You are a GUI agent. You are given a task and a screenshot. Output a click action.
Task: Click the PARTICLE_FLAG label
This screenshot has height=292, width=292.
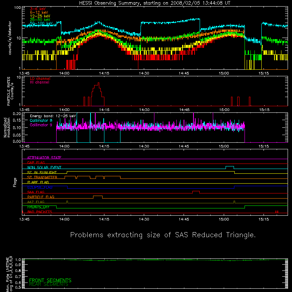[41, 197]
